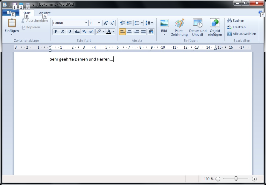
Task: Align text right
Action: tap(136, 32)
